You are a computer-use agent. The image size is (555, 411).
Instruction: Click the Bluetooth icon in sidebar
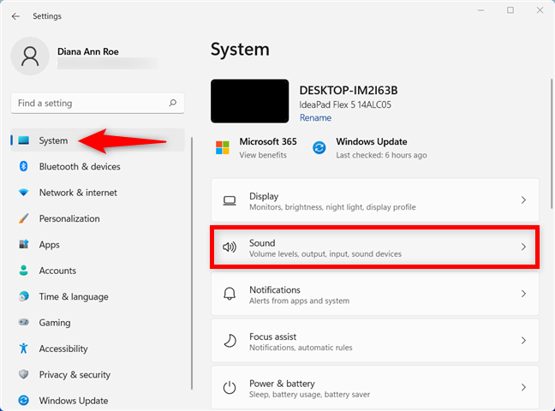pyautogui.click(x=24, y=166)
